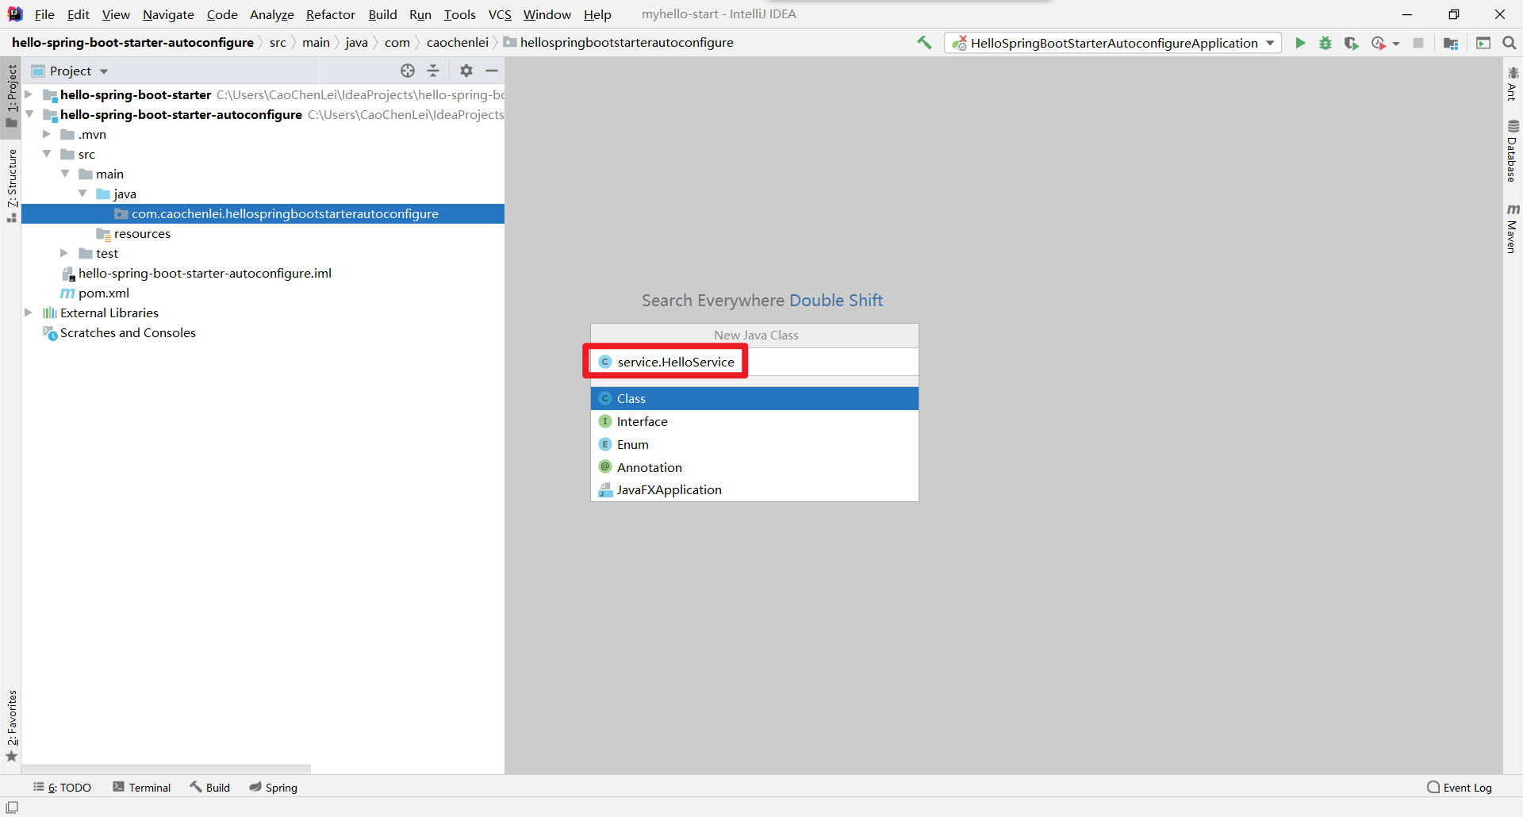Start debugging with the bug icon

[1325, 43]
